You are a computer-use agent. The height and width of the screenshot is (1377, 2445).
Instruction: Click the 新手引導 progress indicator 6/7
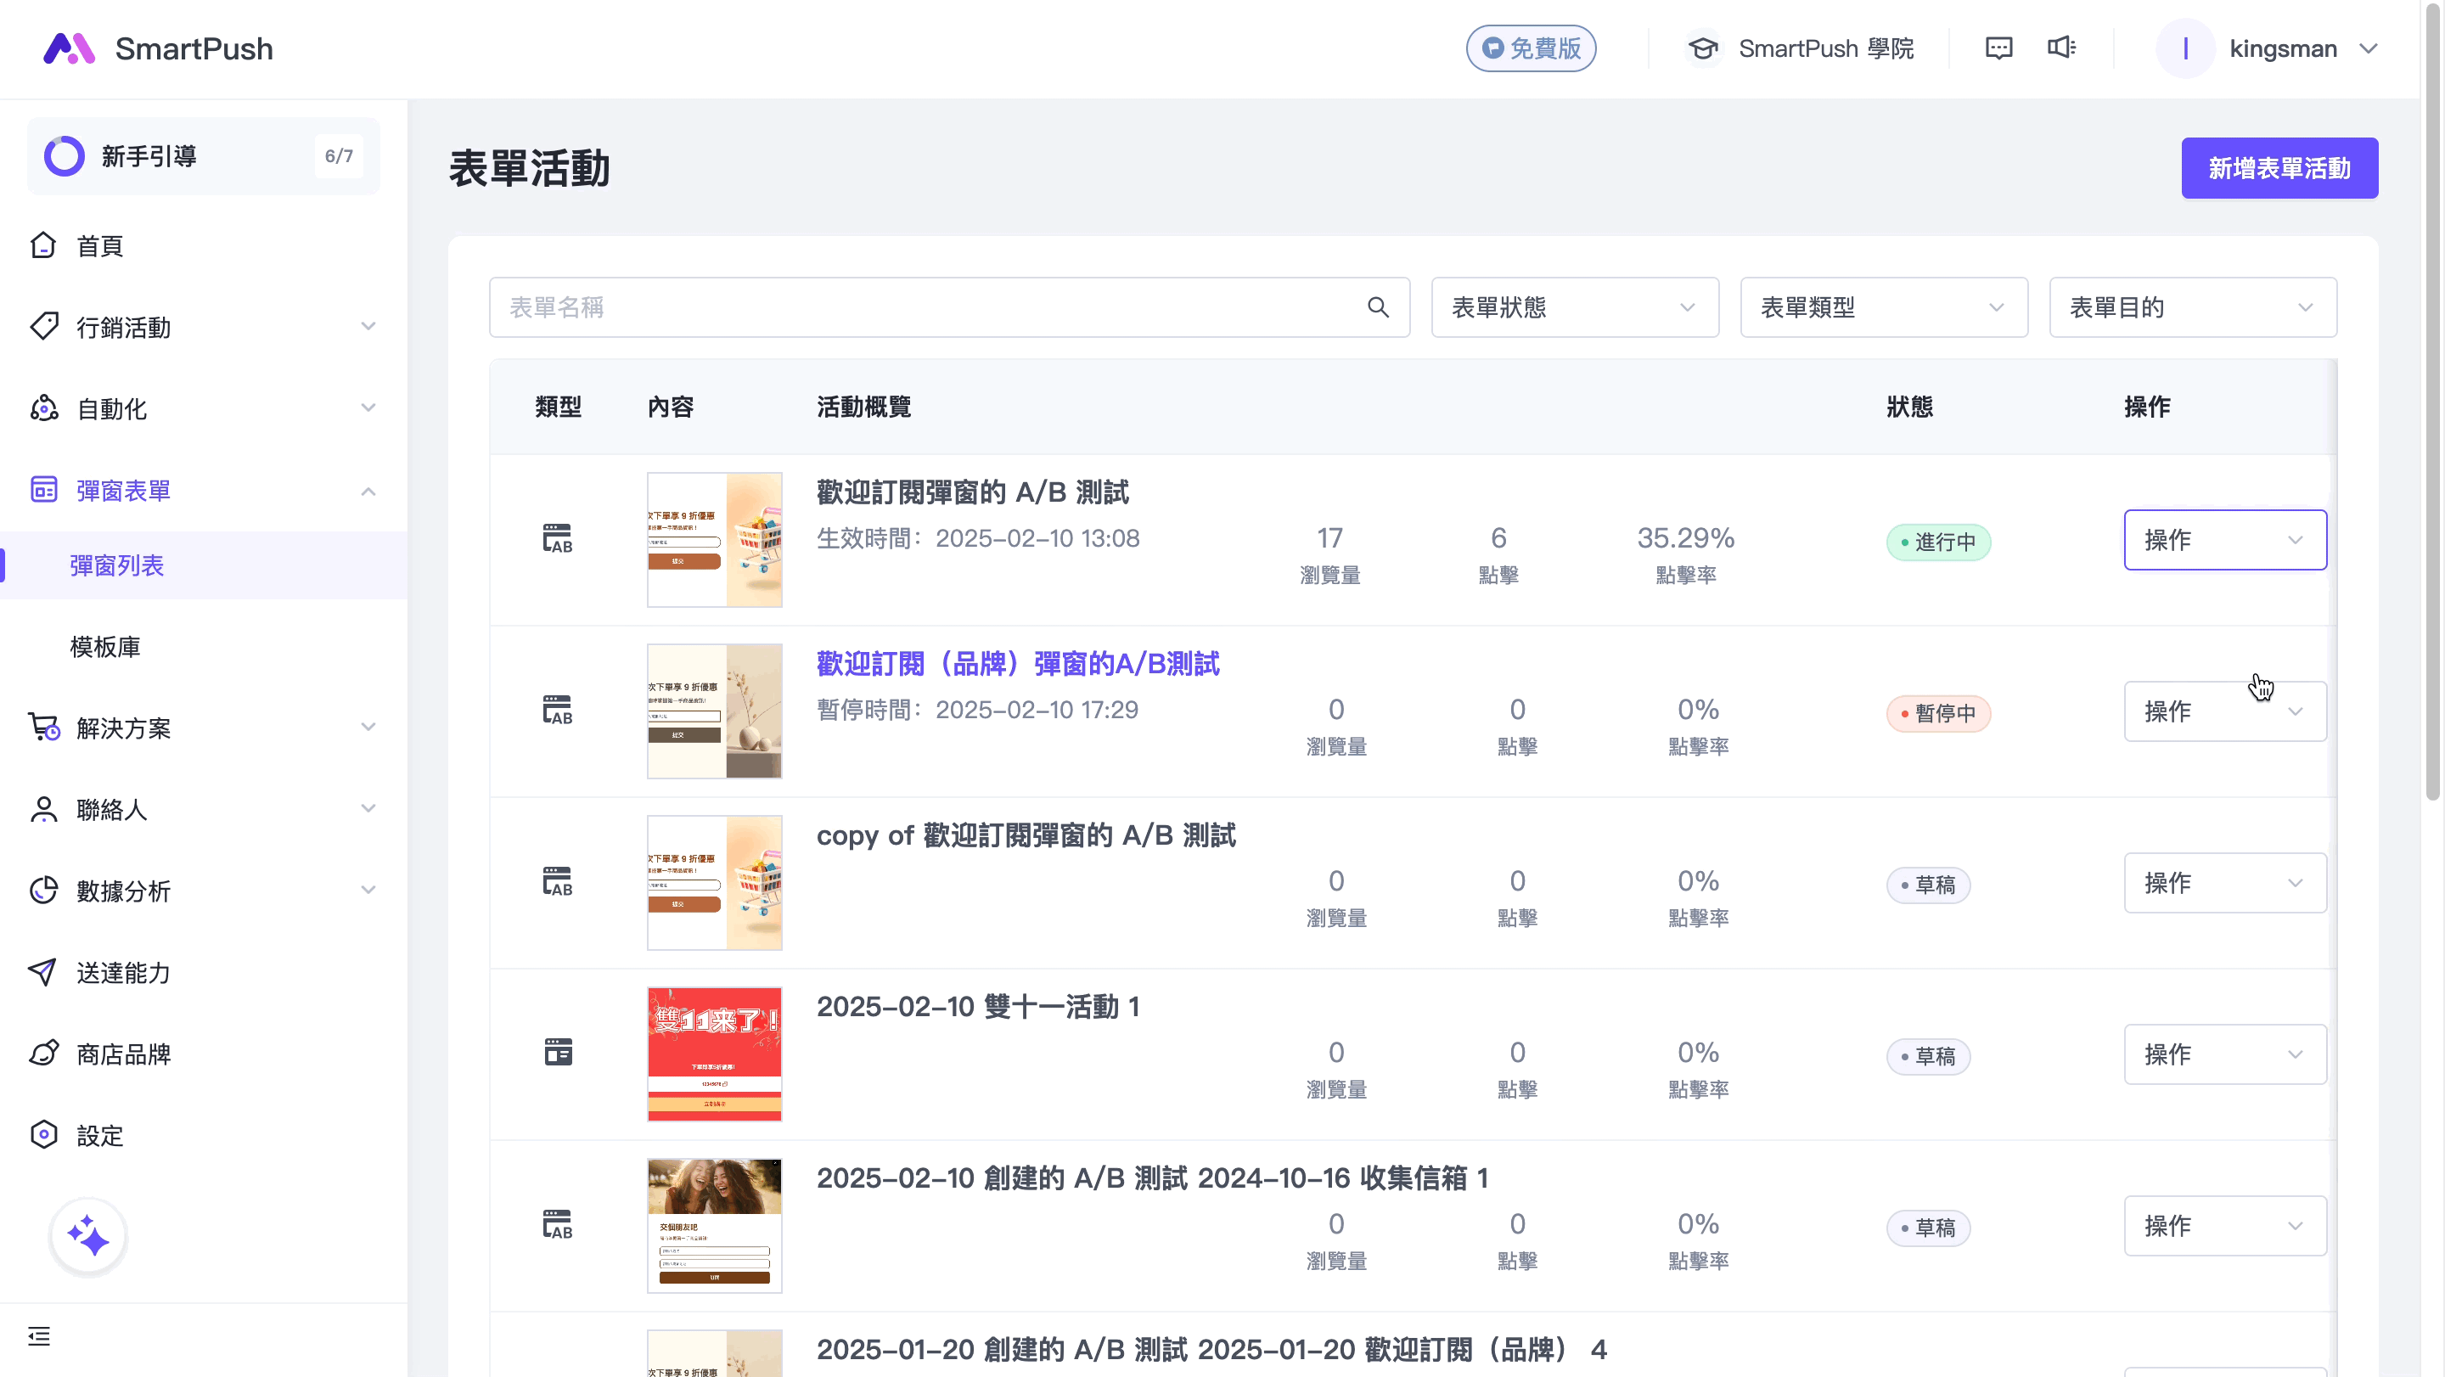coord(338,155)
